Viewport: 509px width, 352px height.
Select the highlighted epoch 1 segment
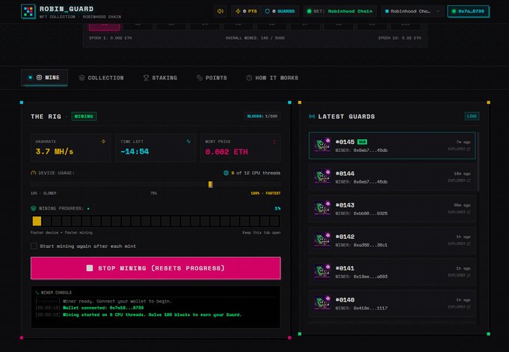click(104, 27)
